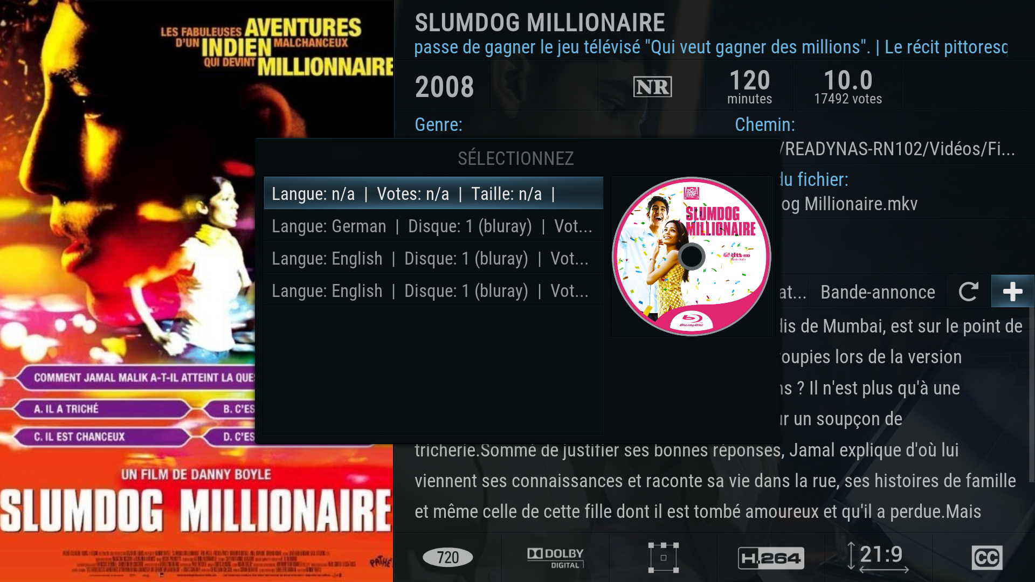Click the CC subtitles icon
This screenshot has width=1035, height=582.
tap(986, 558)
